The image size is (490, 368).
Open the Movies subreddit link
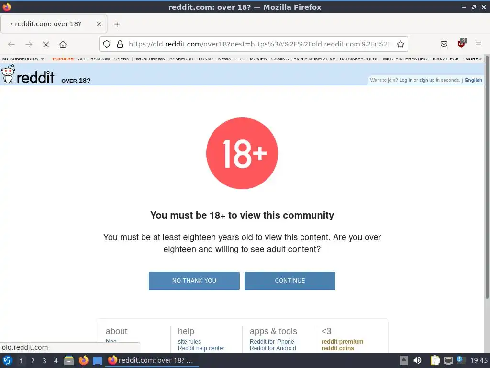click(258, 59)
